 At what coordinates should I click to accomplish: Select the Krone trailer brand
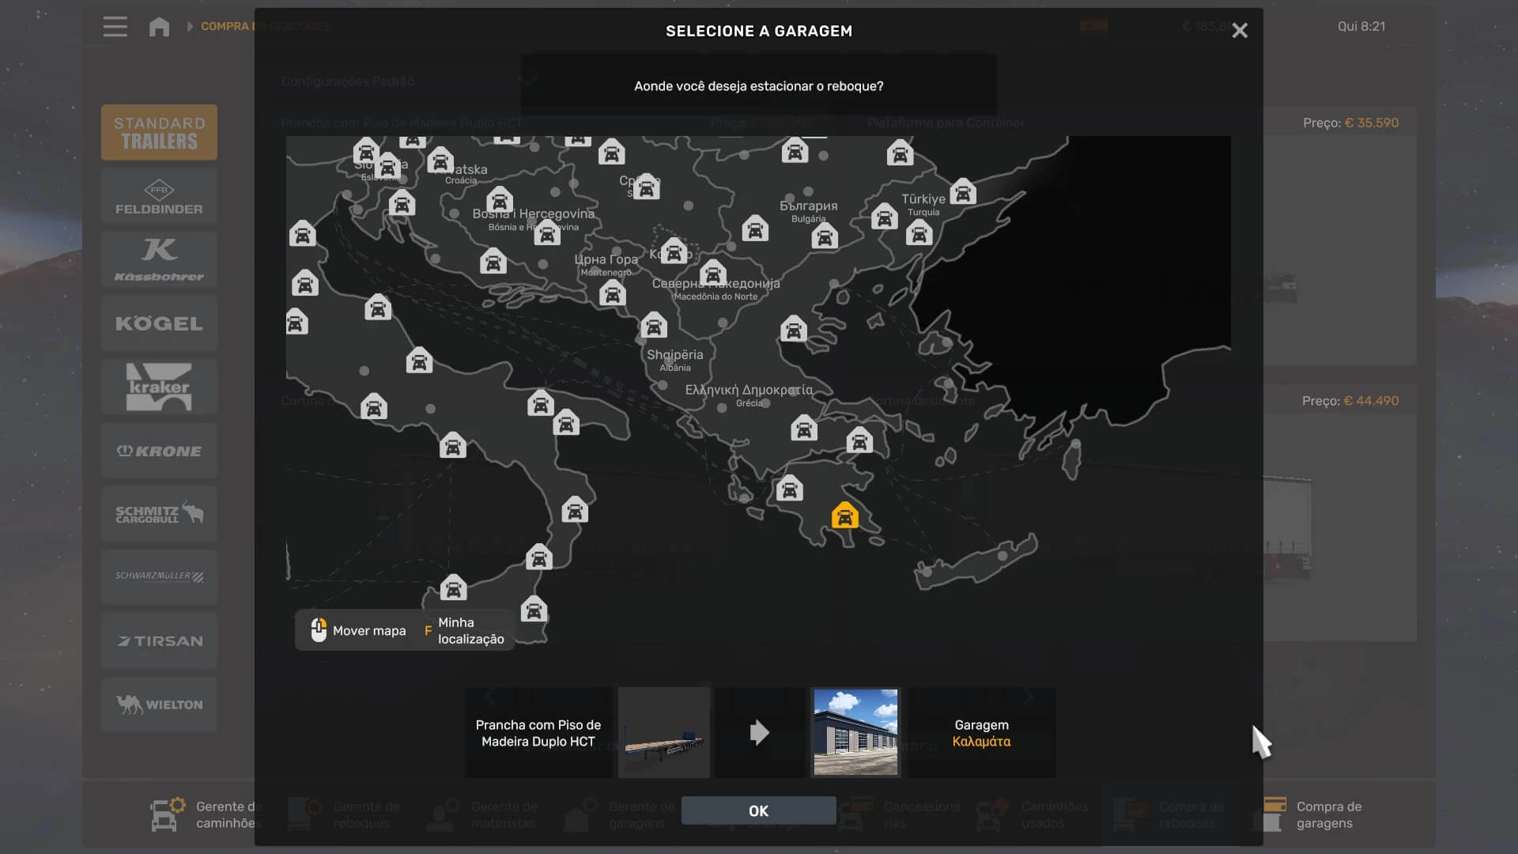pyautogui.click(x=159, y=451)
